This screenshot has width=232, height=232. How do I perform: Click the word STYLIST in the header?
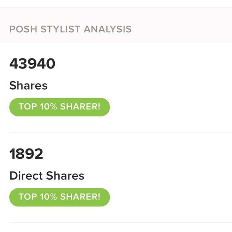click(60, 29)
